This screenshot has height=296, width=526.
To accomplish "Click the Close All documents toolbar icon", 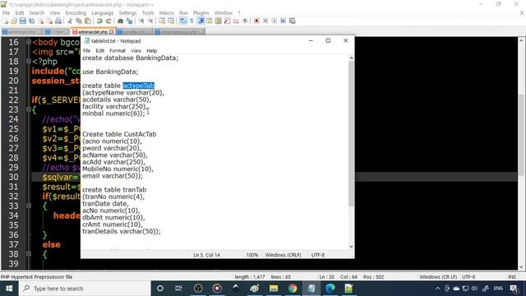I will point(49,21).
